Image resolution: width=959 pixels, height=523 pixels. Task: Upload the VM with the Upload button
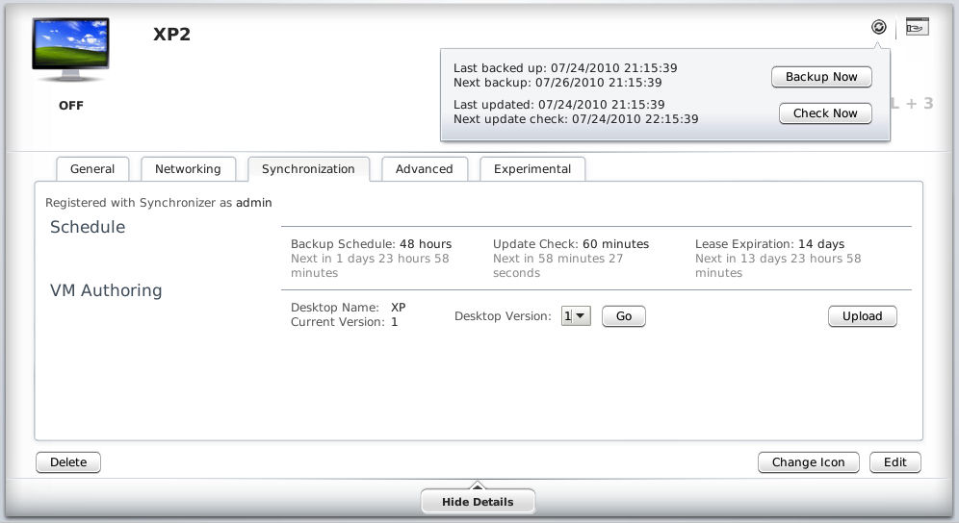(x=862, y=316)
